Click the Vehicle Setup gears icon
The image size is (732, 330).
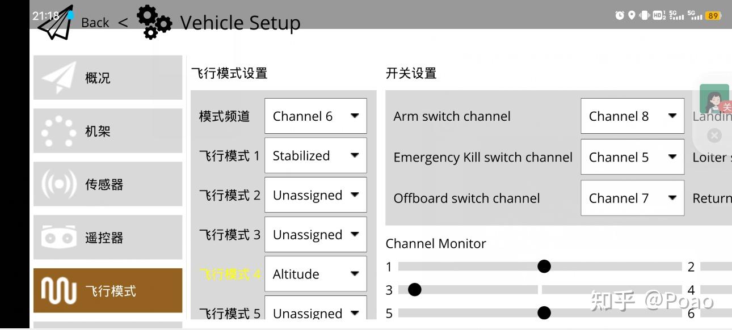pyautogui.click(x=154, y=23)
